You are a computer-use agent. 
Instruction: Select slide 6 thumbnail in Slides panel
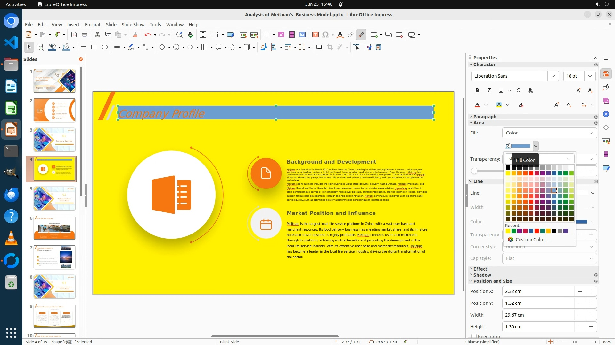(x=54, y=228)
